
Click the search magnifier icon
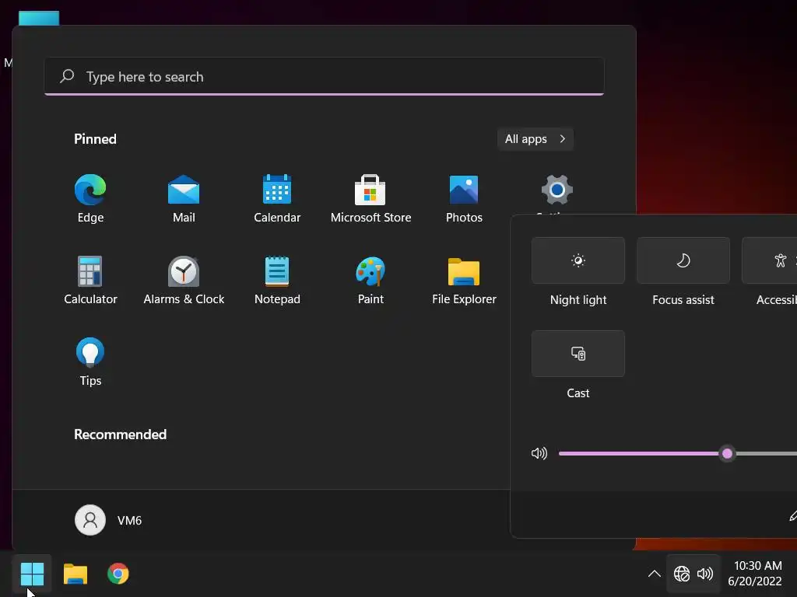pos(67,76)
